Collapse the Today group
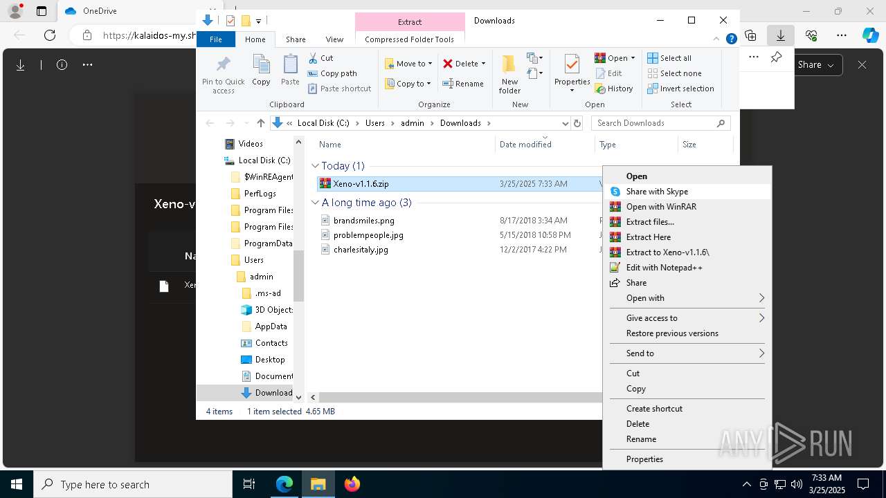Viewport: 886px width, 498px height. [316, 166]
